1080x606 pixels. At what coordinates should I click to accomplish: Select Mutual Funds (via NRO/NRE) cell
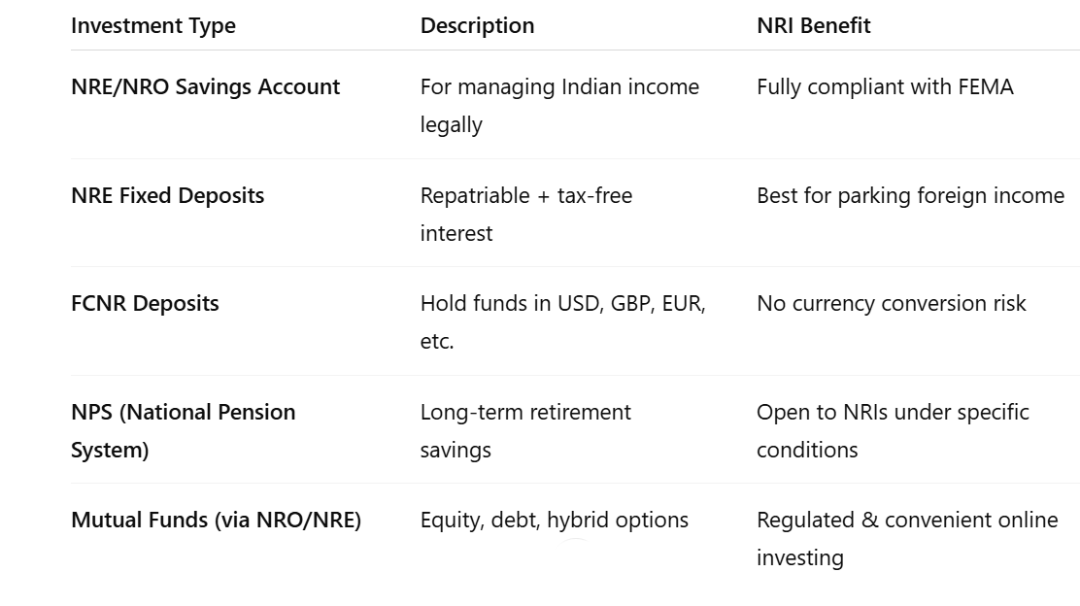217,520
